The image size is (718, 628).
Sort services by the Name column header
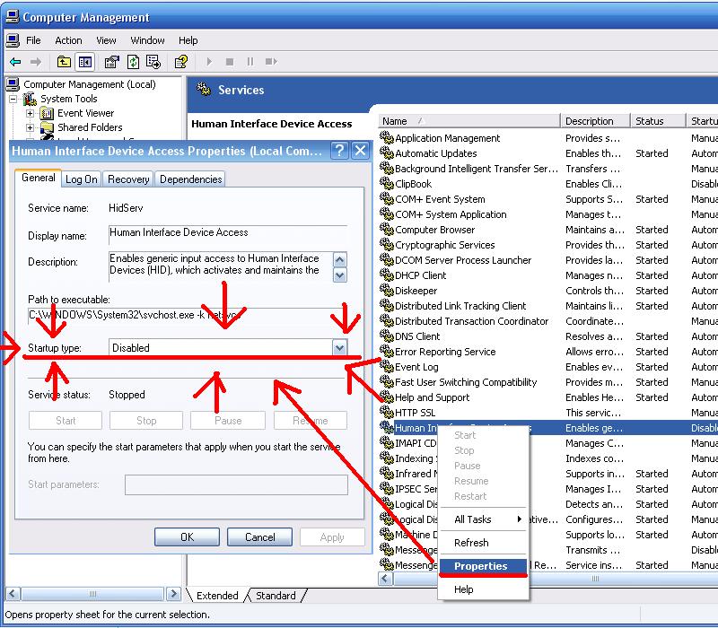coord(468,121)
